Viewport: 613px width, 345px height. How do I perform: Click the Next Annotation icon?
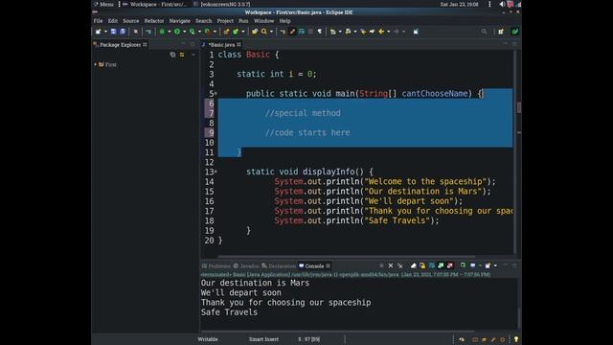click(x=332, y=32)
